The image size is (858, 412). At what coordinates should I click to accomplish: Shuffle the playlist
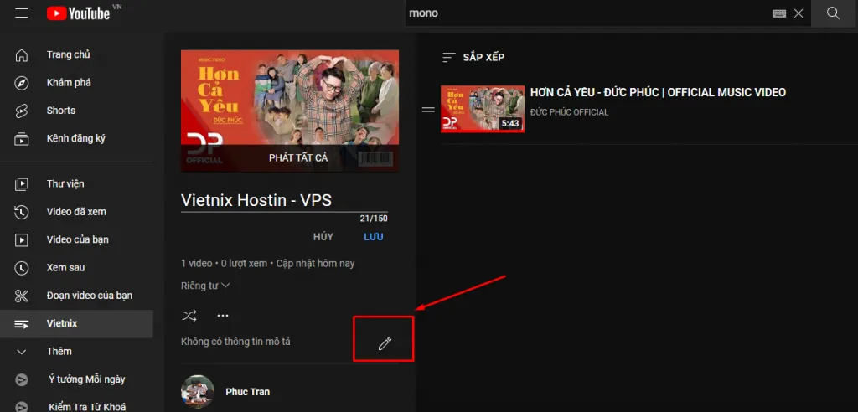(189, 316)
